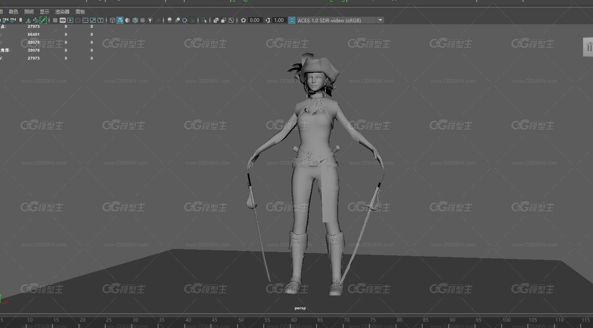Image resolution: width=593 pixels, height=328 pixels.
Task: Click timeline frame 75 marker
Action: point(373,320)
